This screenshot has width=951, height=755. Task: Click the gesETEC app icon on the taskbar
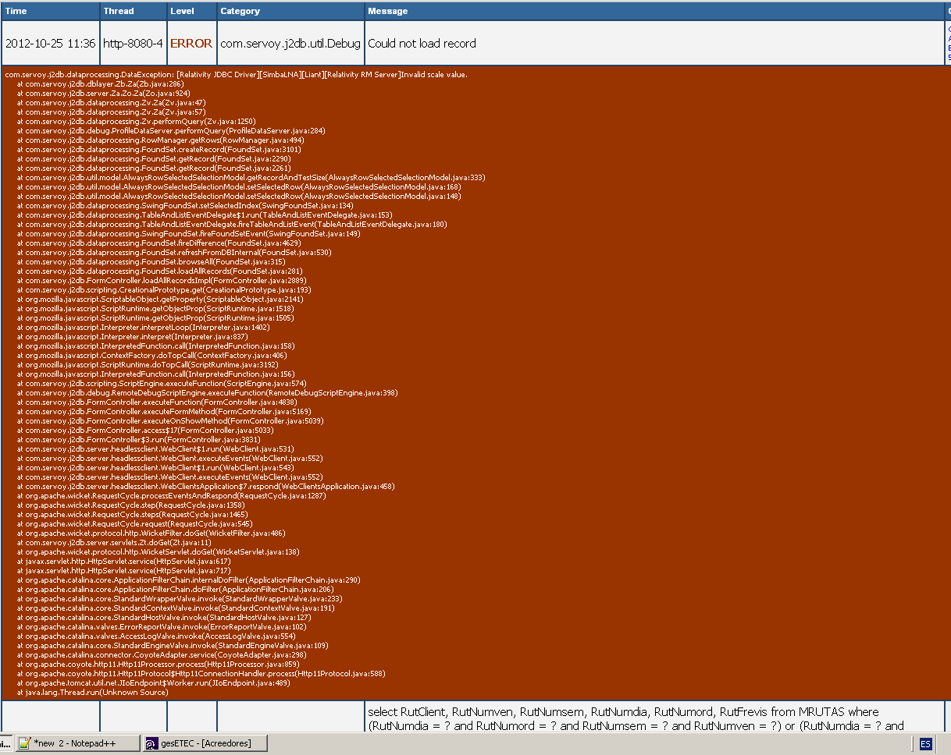152,743
